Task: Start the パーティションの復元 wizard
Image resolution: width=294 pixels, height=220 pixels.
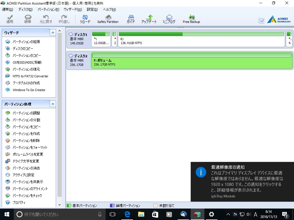Action: pos(23,69)
